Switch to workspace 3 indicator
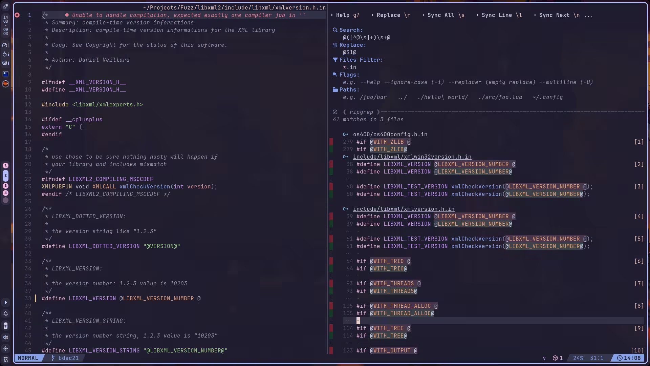The height and width of the screenshot is (366, 650). coord(6,186)
